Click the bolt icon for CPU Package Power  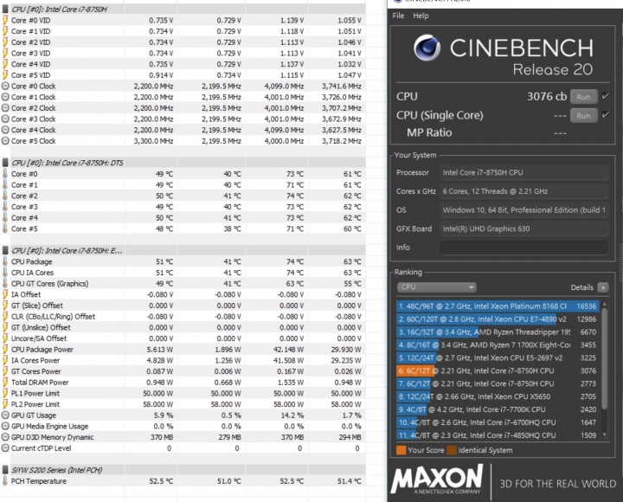click(x=5, y=350)
